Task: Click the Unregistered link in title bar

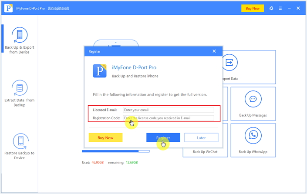Action: coord(58,8)
